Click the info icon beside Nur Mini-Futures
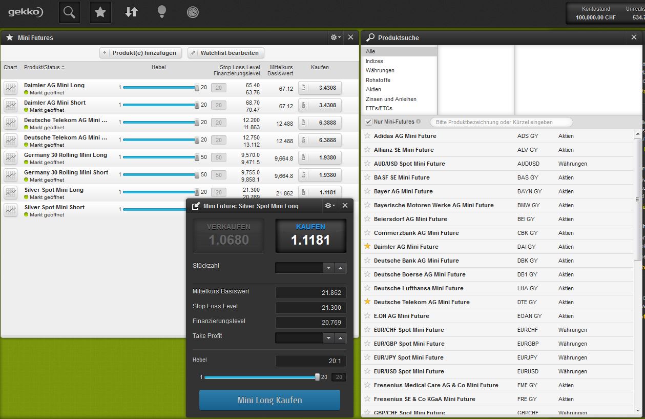The width and height of the screenshot is (645, 419). (x=419, y=122)
